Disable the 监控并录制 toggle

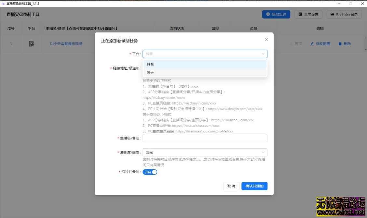(150, 172)
